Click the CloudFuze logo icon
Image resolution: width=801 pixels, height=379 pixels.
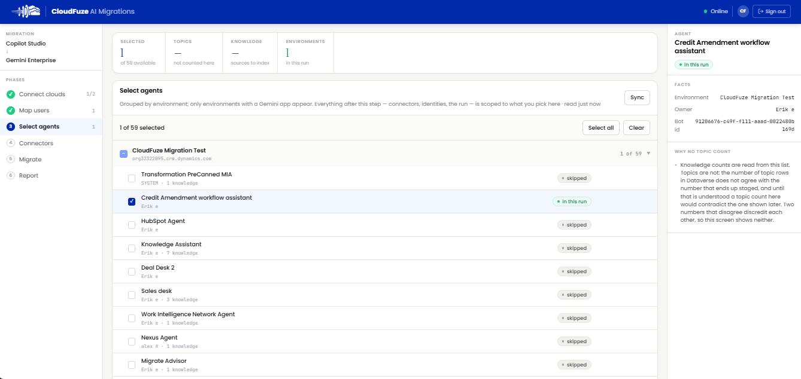[x=26, y=11]
